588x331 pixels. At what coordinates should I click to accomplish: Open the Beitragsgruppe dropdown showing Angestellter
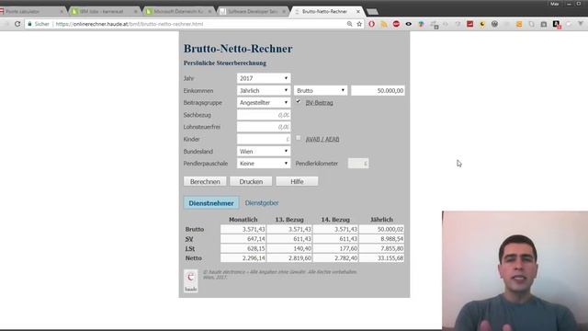click(x=264, y=102)
